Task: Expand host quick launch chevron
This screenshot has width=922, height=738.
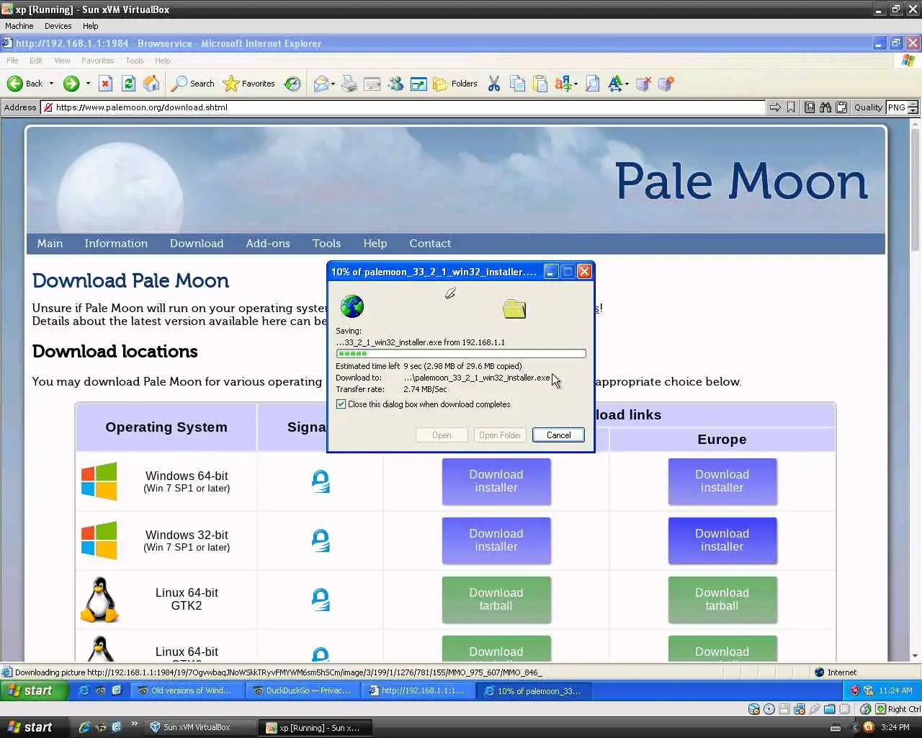Action: click(x=134, y=725)
